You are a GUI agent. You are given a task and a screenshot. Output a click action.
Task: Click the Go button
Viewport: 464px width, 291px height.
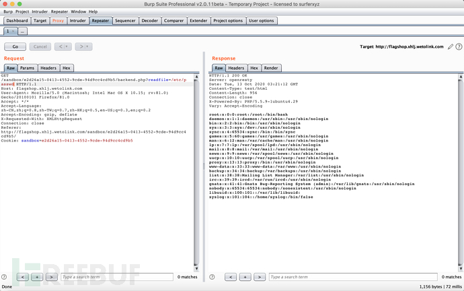[15, 47]
